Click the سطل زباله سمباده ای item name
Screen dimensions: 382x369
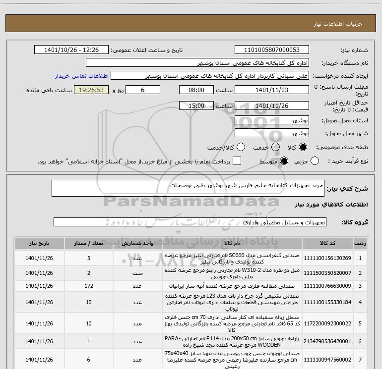pos(232,323)
